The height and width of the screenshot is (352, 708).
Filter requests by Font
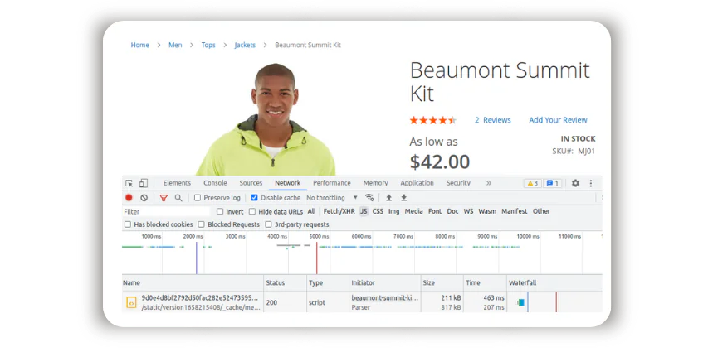click(435, 211)
